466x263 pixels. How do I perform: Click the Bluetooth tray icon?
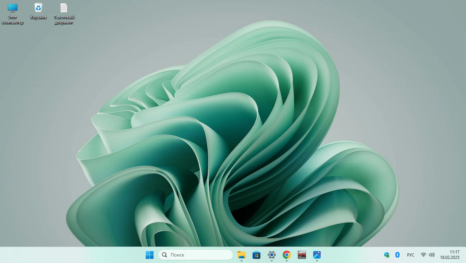(x=398, y=255)
